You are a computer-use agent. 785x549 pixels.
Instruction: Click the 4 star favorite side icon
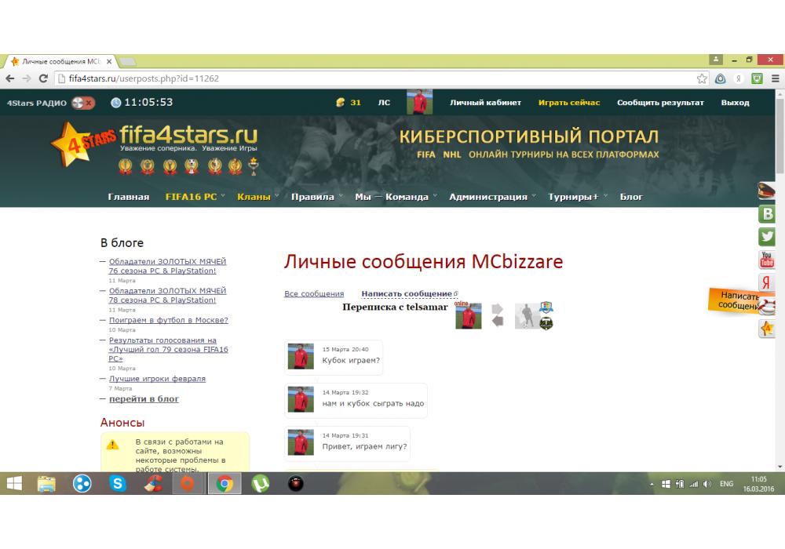coord(766,329)
